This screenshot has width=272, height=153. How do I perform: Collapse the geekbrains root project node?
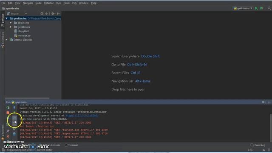[x=7, y=18]
